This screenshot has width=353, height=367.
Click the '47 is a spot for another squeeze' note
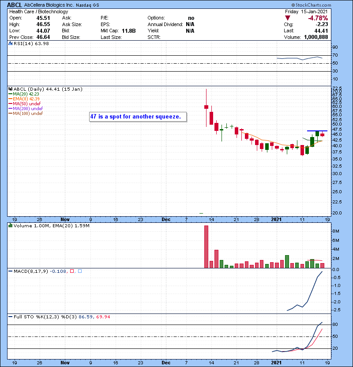(138, 117)
